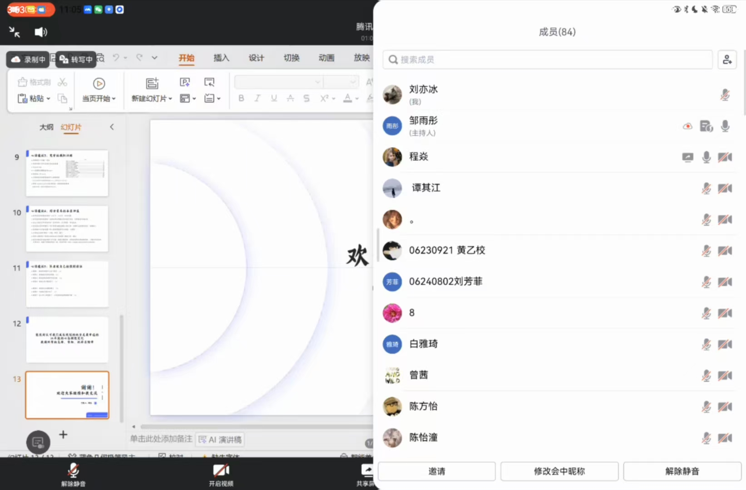Viewport: 746px width, 490px height.
Task: Open the 新建幻灯片 dropdown arrow
Action: tap(170, 99)
